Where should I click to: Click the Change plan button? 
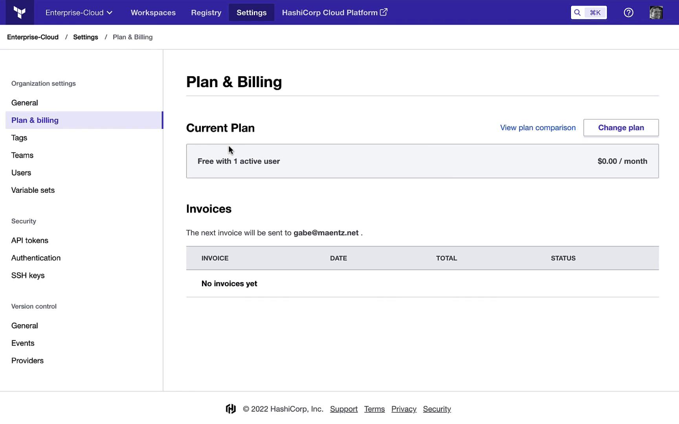[620, 128]
